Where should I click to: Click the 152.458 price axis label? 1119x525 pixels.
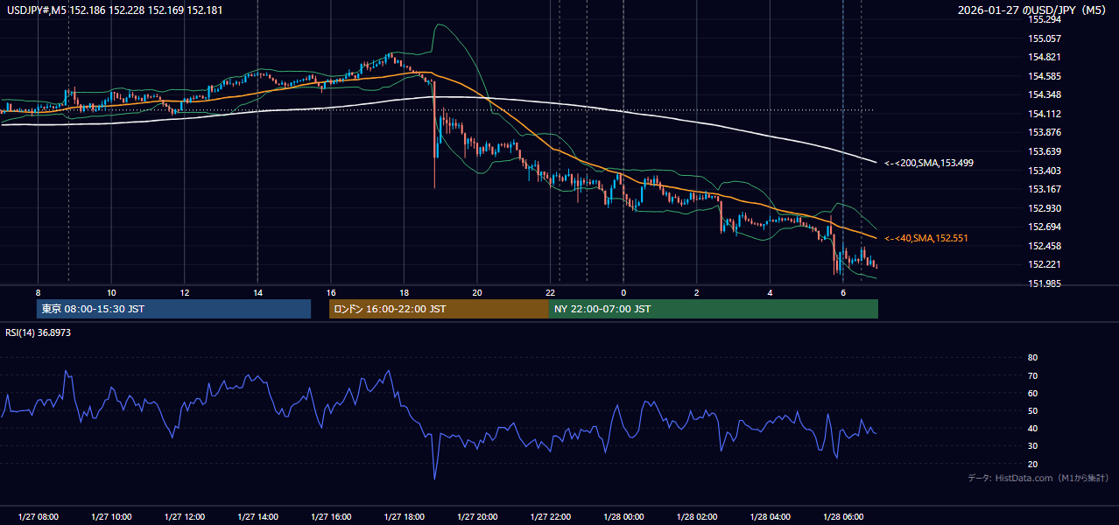(1045, 246)
